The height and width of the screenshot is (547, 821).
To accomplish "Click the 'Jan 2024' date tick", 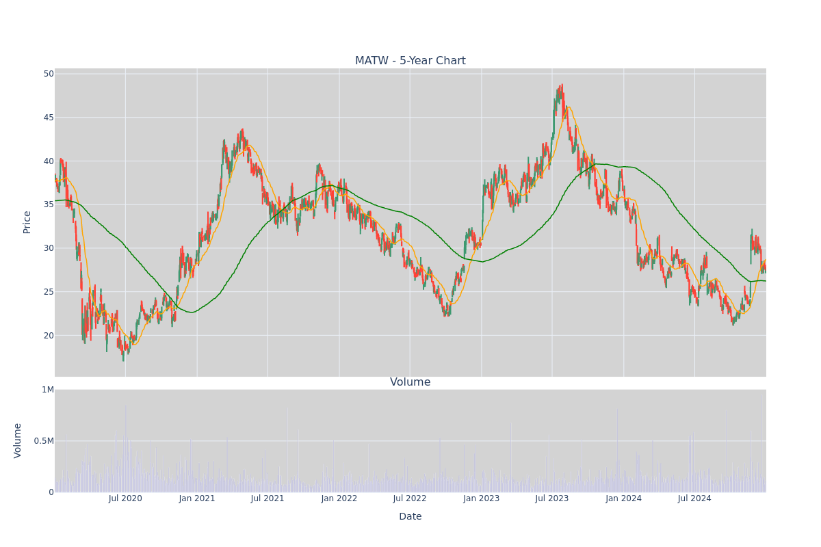I will pyautogui.click(x=624, y=498).
